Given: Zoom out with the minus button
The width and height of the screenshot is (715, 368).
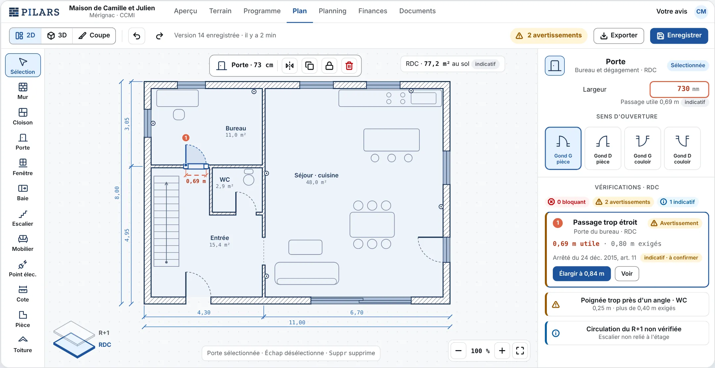Looking at the screenshot, I should 458,351.
